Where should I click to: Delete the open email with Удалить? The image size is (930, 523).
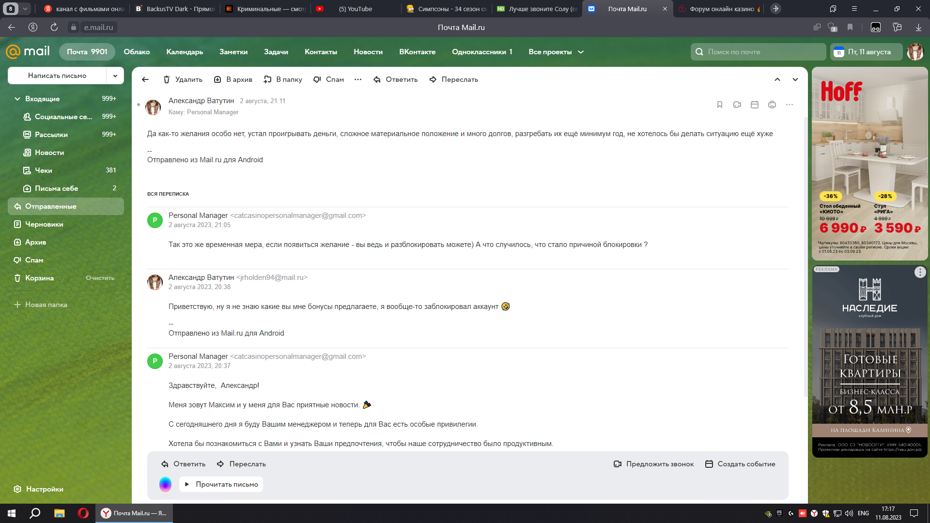pyautogui.click(x=183, y=79)
